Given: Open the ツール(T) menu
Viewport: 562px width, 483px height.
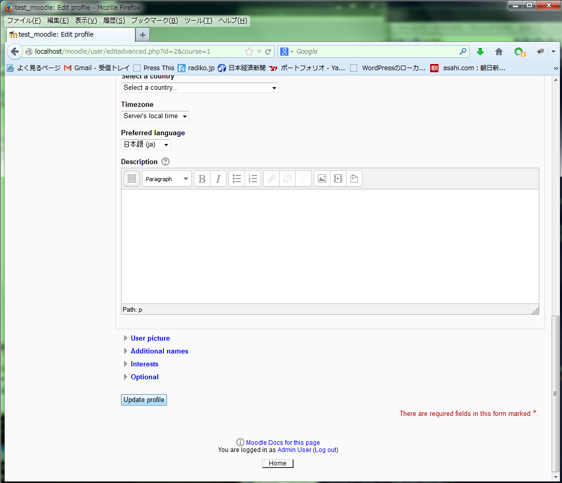Looking at the screenshot, I should coord(198,21).
